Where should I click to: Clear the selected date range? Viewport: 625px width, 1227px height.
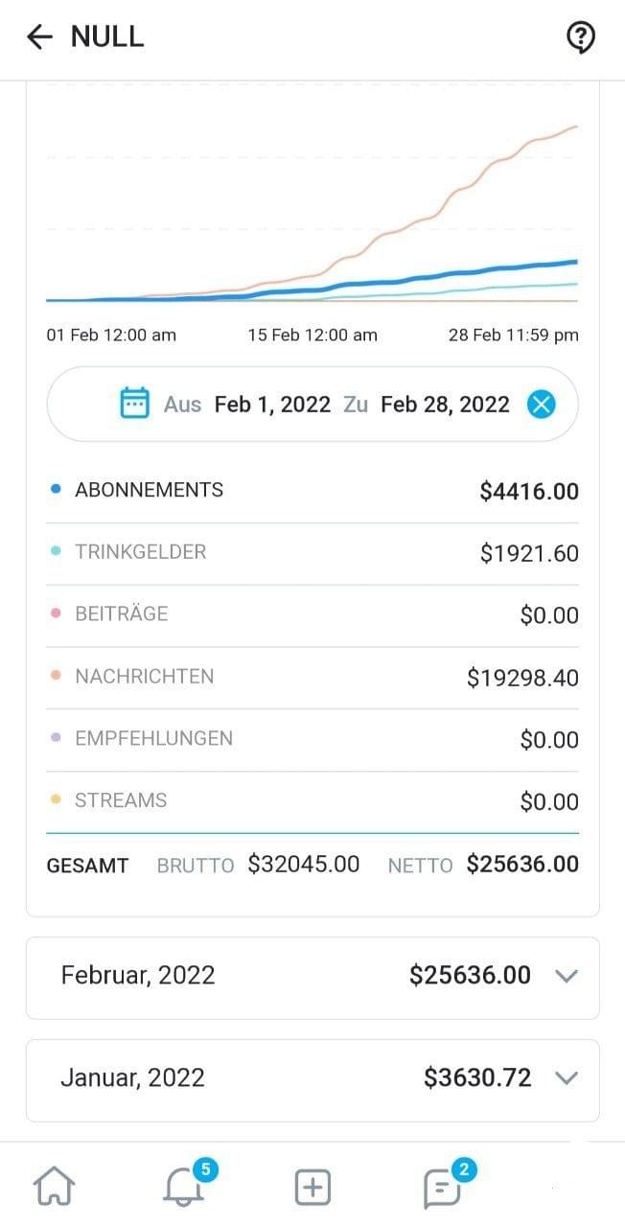542,404
